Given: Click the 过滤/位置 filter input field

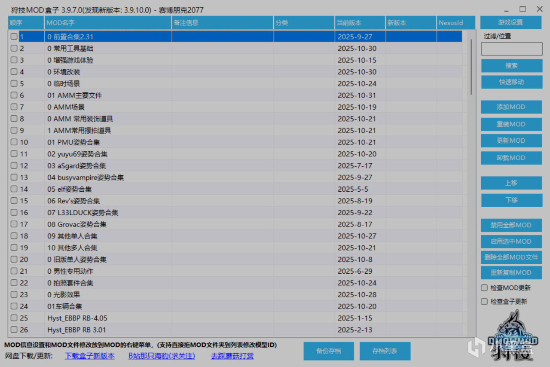Looking at the screenshot, I should click(512, 49).
